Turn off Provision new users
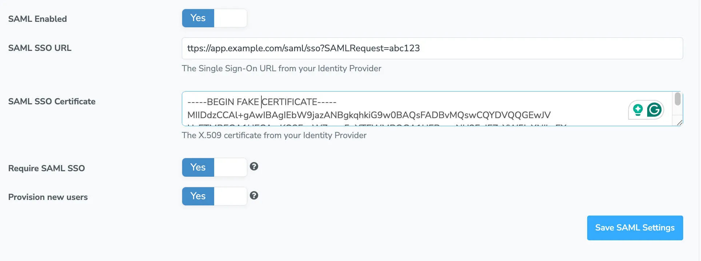 214,196
